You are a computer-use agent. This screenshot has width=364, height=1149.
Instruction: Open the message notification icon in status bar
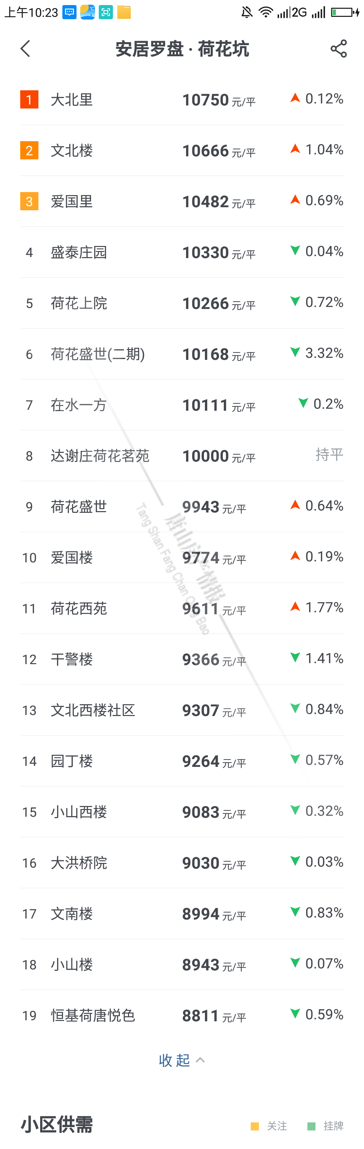pos(69,12)
